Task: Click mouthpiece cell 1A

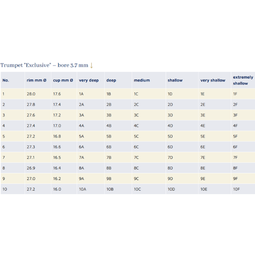Action: [x=82, y=94]
